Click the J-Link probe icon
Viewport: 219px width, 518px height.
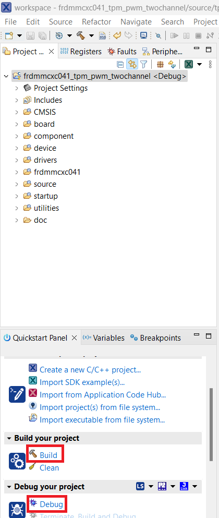(x=184, y=486)
